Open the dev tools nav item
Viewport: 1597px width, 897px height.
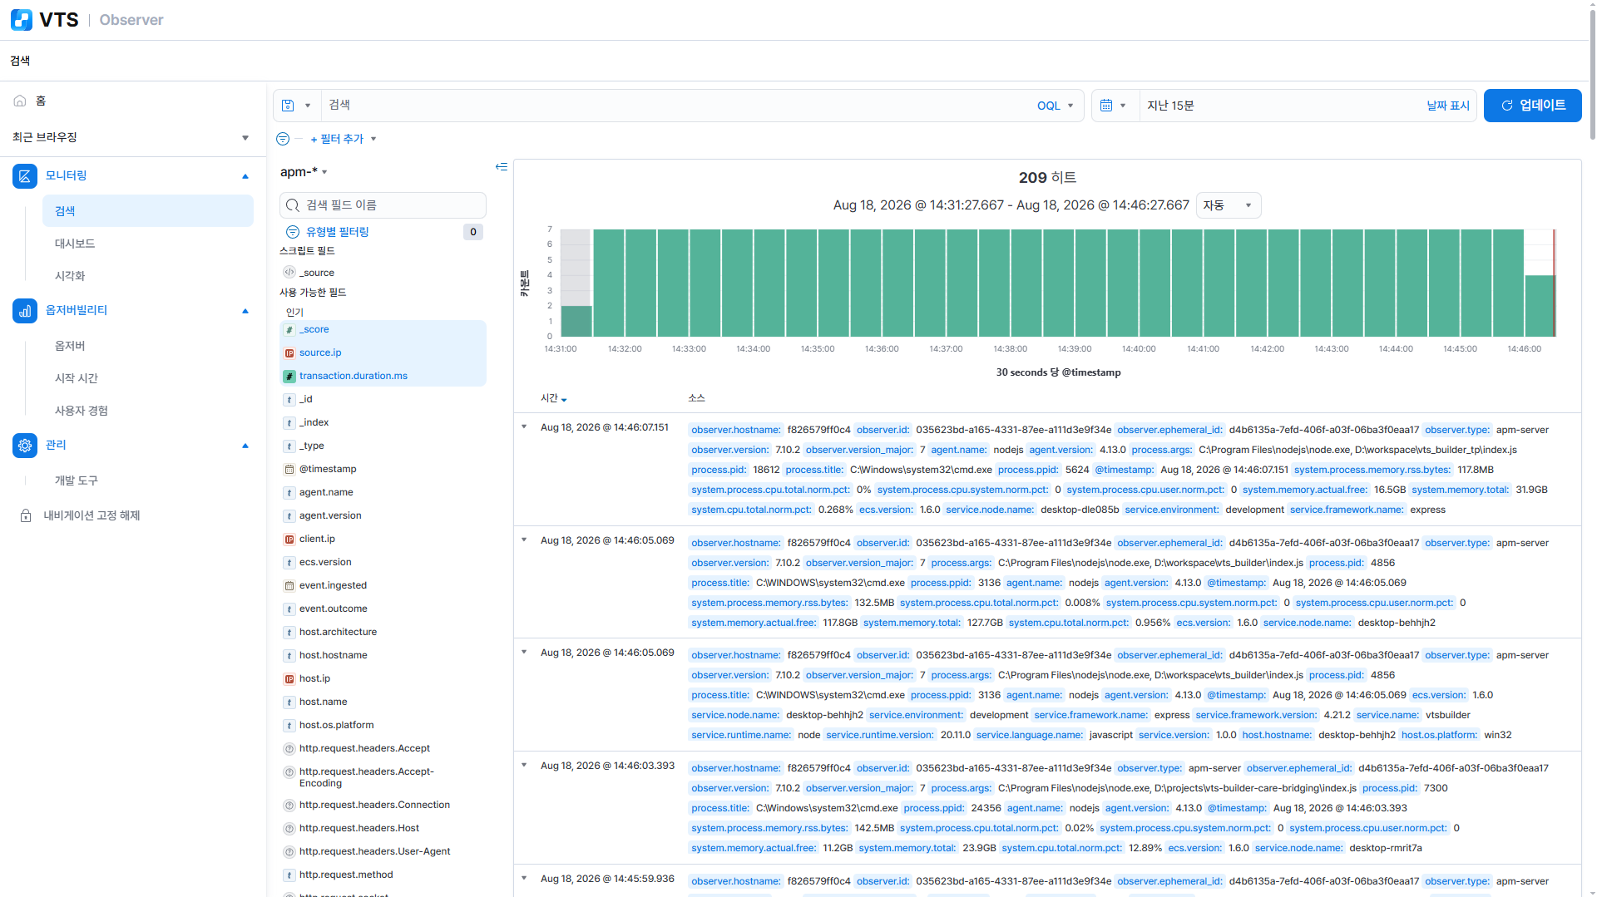coord(77,481)
